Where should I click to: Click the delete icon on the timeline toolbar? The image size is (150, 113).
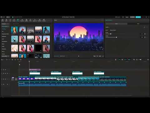(x=21, y=60)
